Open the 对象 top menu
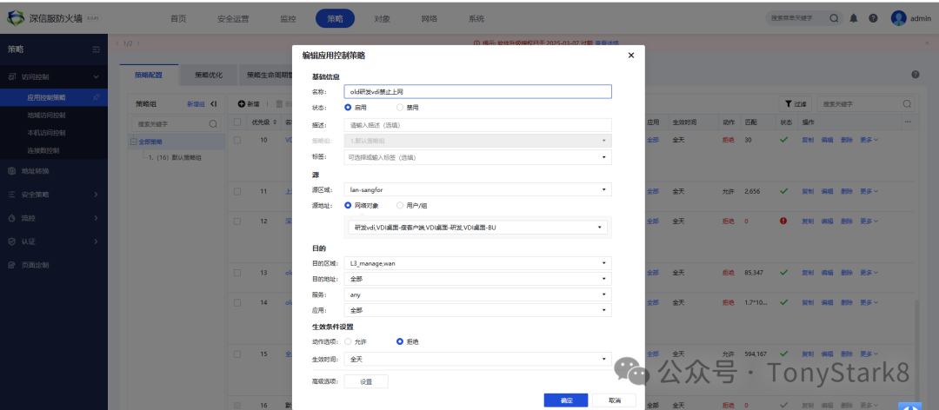 click(x=382, y=18)
